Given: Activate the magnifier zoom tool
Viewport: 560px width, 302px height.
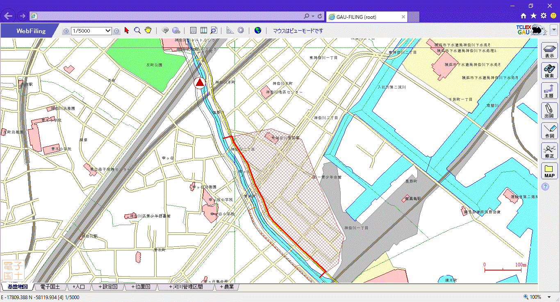Looking at the screenshot, I should tap(137, 31).
